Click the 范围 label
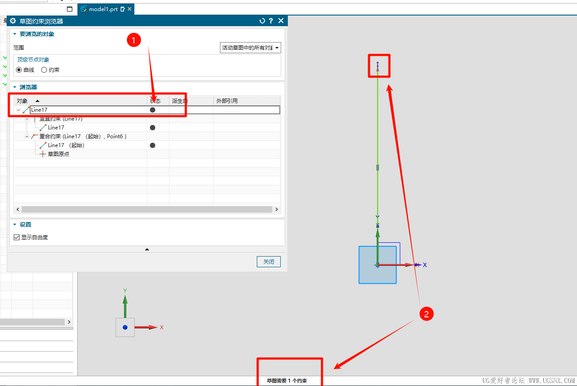 [x=19, y=48]
